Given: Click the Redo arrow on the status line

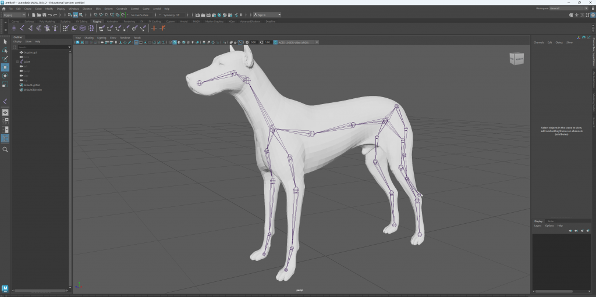Looking at the screenshot, I should pos(55,15).
